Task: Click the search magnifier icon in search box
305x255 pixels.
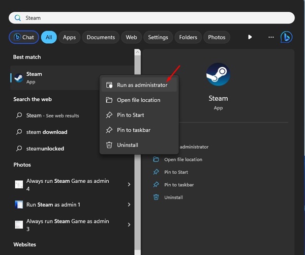Action: point(17,18)
